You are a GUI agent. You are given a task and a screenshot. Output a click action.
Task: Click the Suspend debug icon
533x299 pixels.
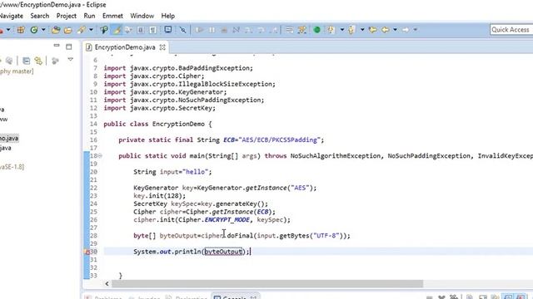212,30
